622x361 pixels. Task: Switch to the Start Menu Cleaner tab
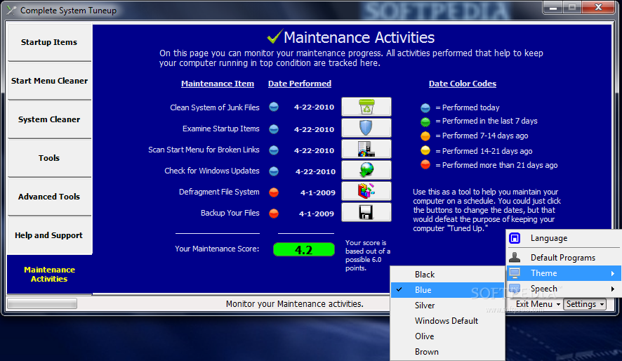(x=49, y=81)
